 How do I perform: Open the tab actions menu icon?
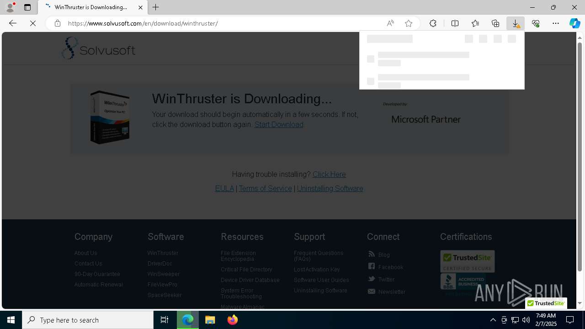pos(27,7)
